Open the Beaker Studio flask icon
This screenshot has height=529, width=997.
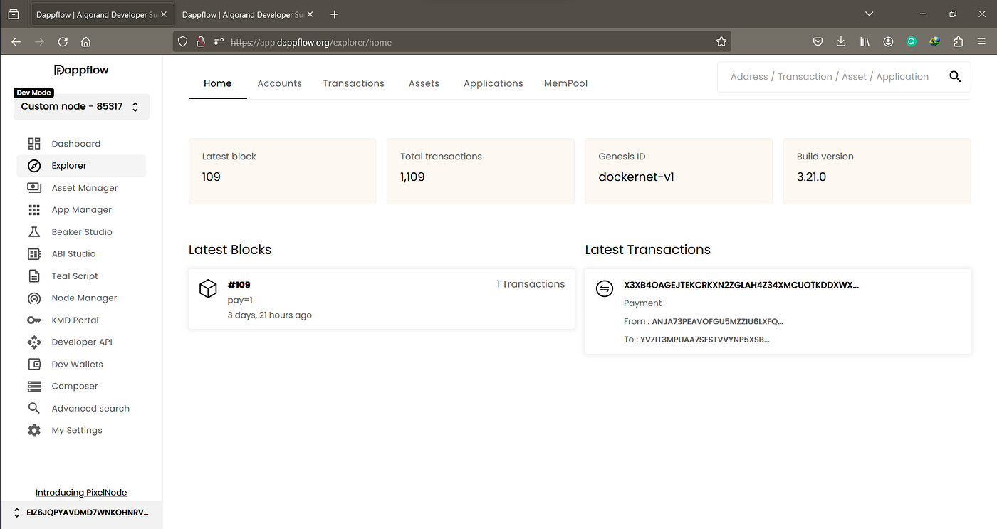click(34, 232)
